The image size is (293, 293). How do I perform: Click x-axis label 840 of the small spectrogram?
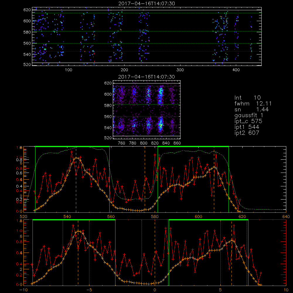(x=166, y=143)
